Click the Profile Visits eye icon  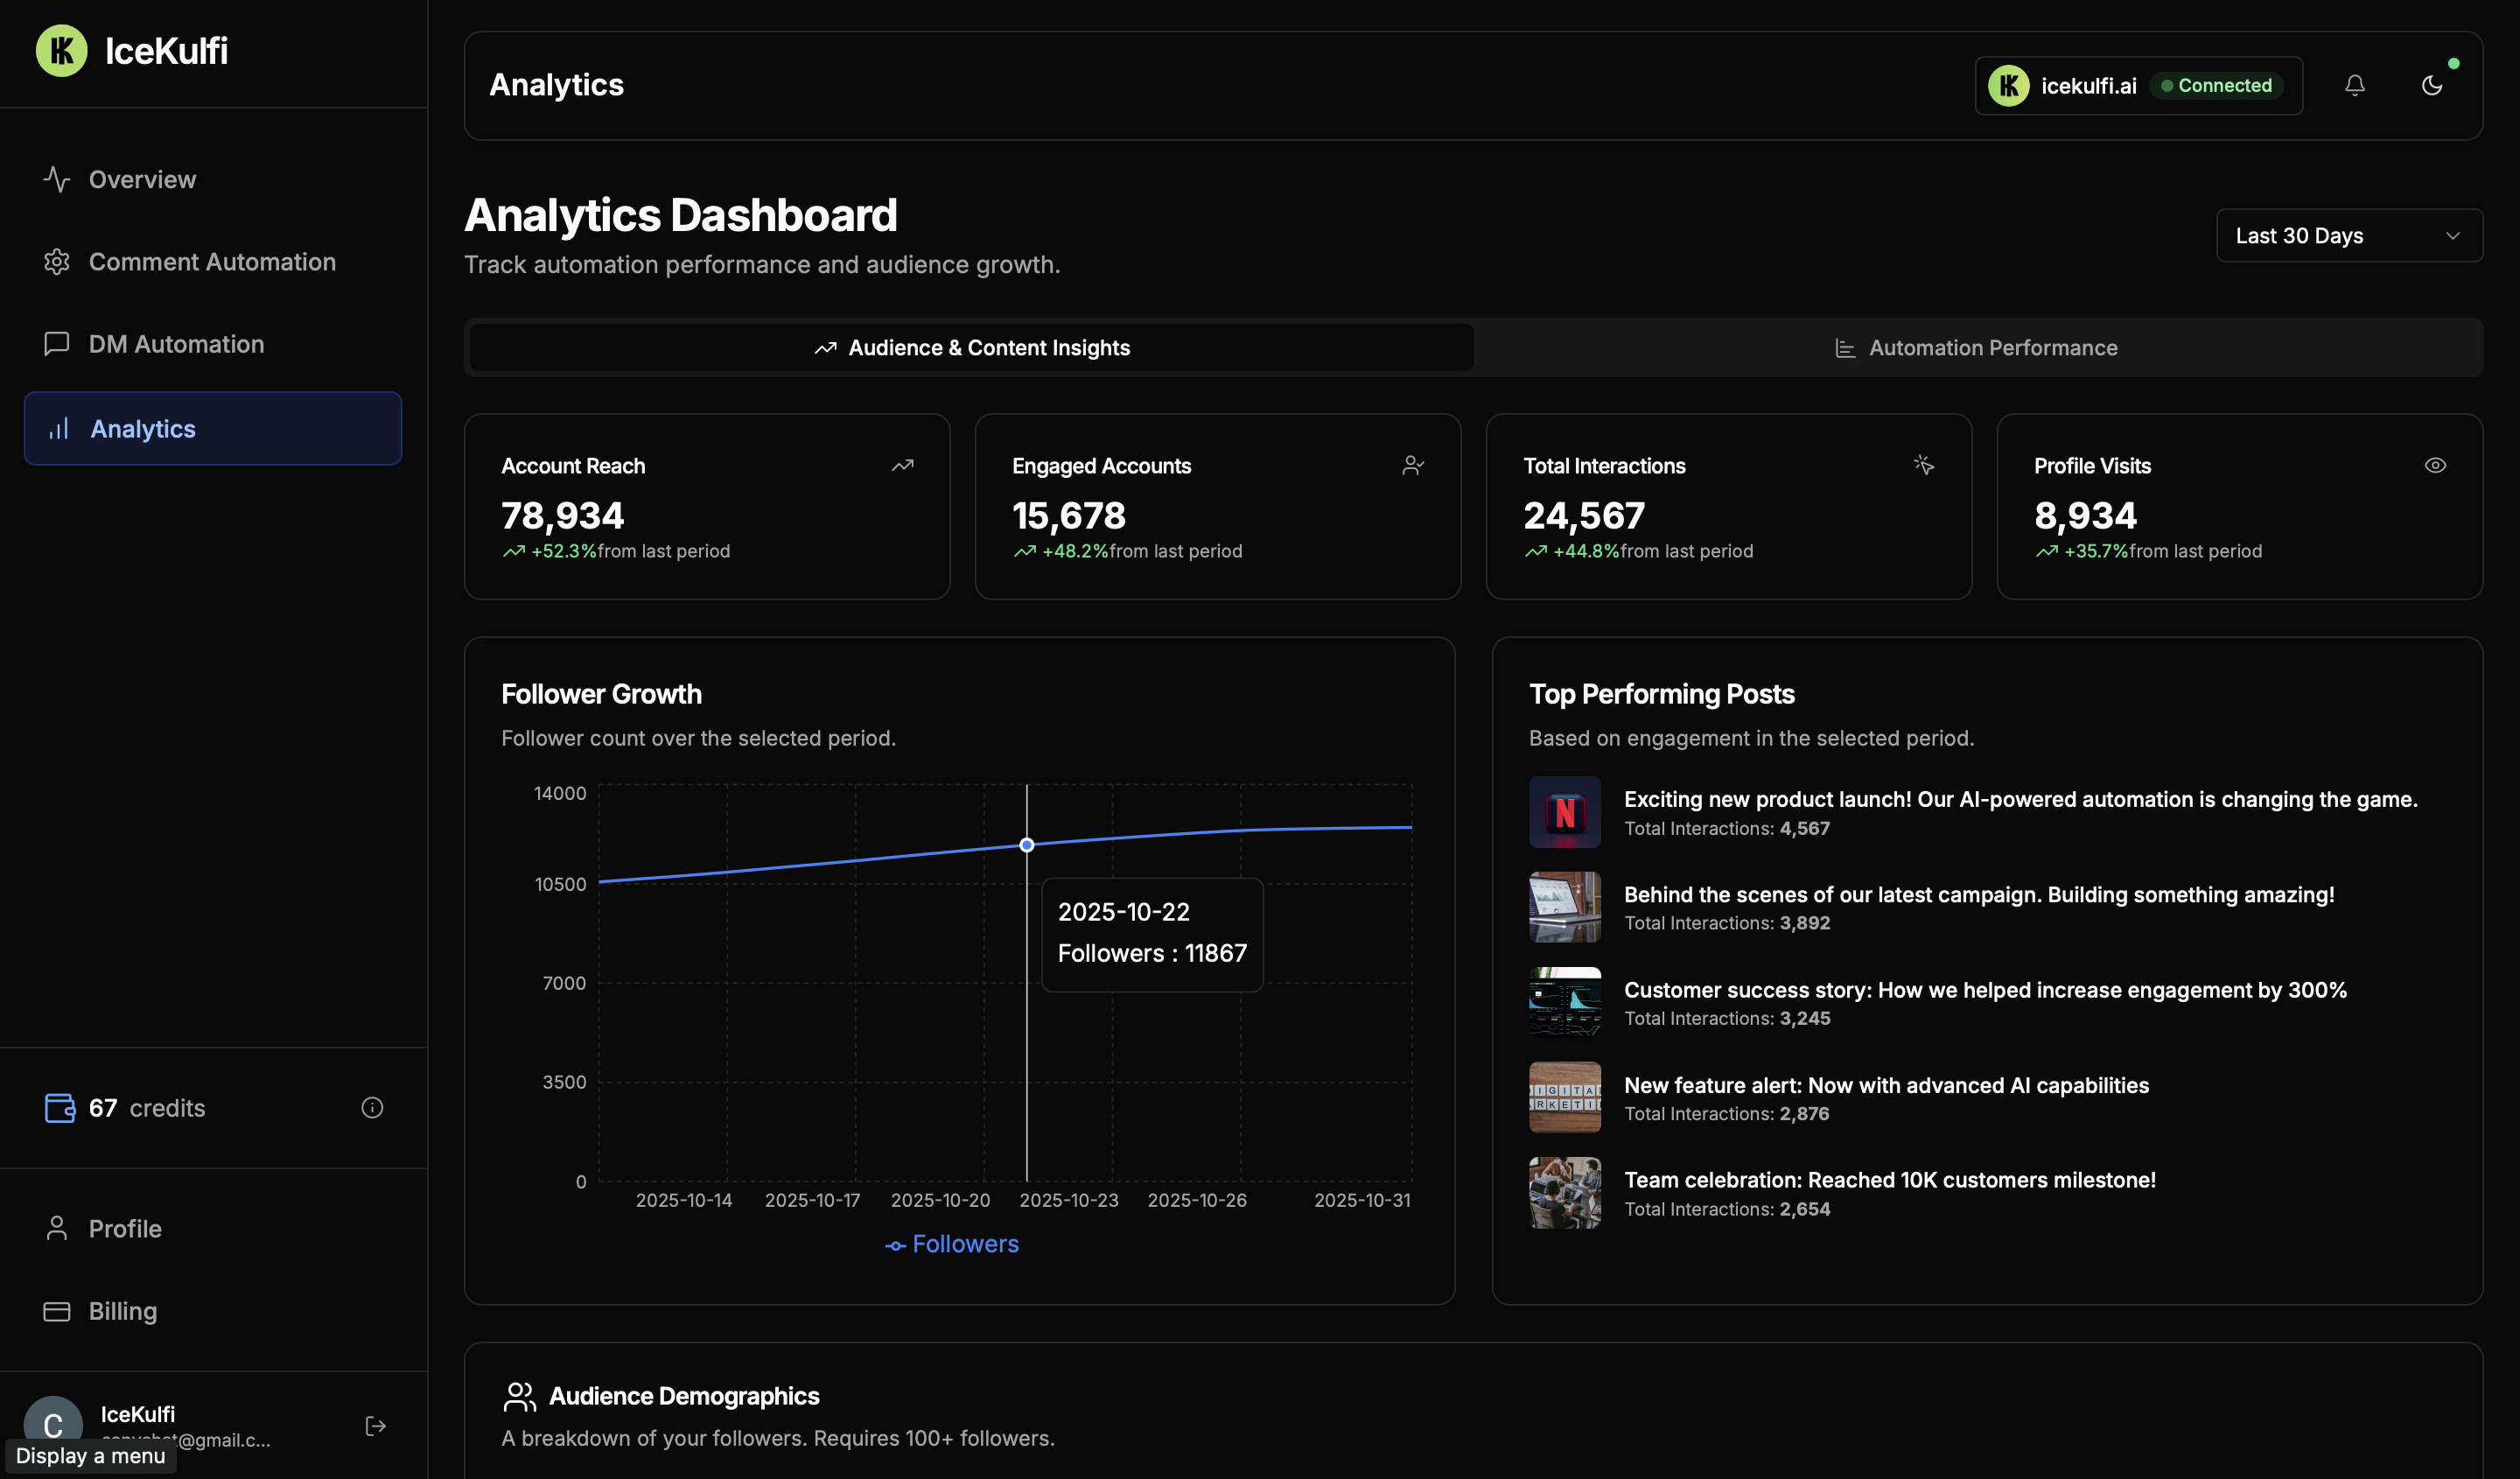(x=2434, y=465)
